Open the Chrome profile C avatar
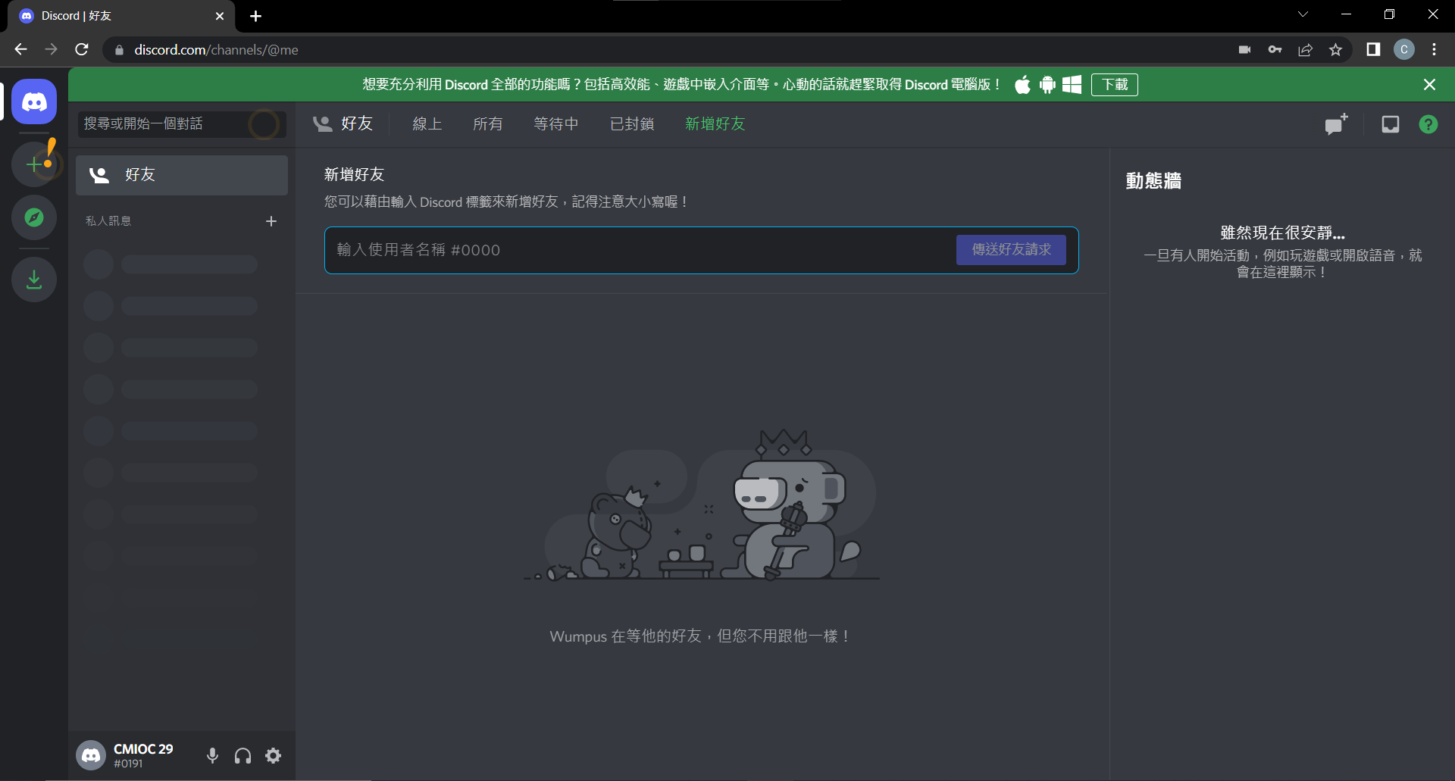This screenshot has width=1455, height=781. (1404, 50)
